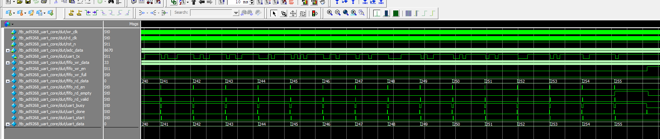
Task: Open the signal pane header dropdown arrow
Action: point(12,24)
